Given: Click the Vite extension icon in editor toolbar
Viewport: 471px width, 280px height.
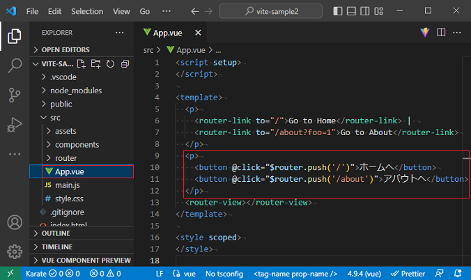Looking at the screenshot, I should click(x=425, y=33).
